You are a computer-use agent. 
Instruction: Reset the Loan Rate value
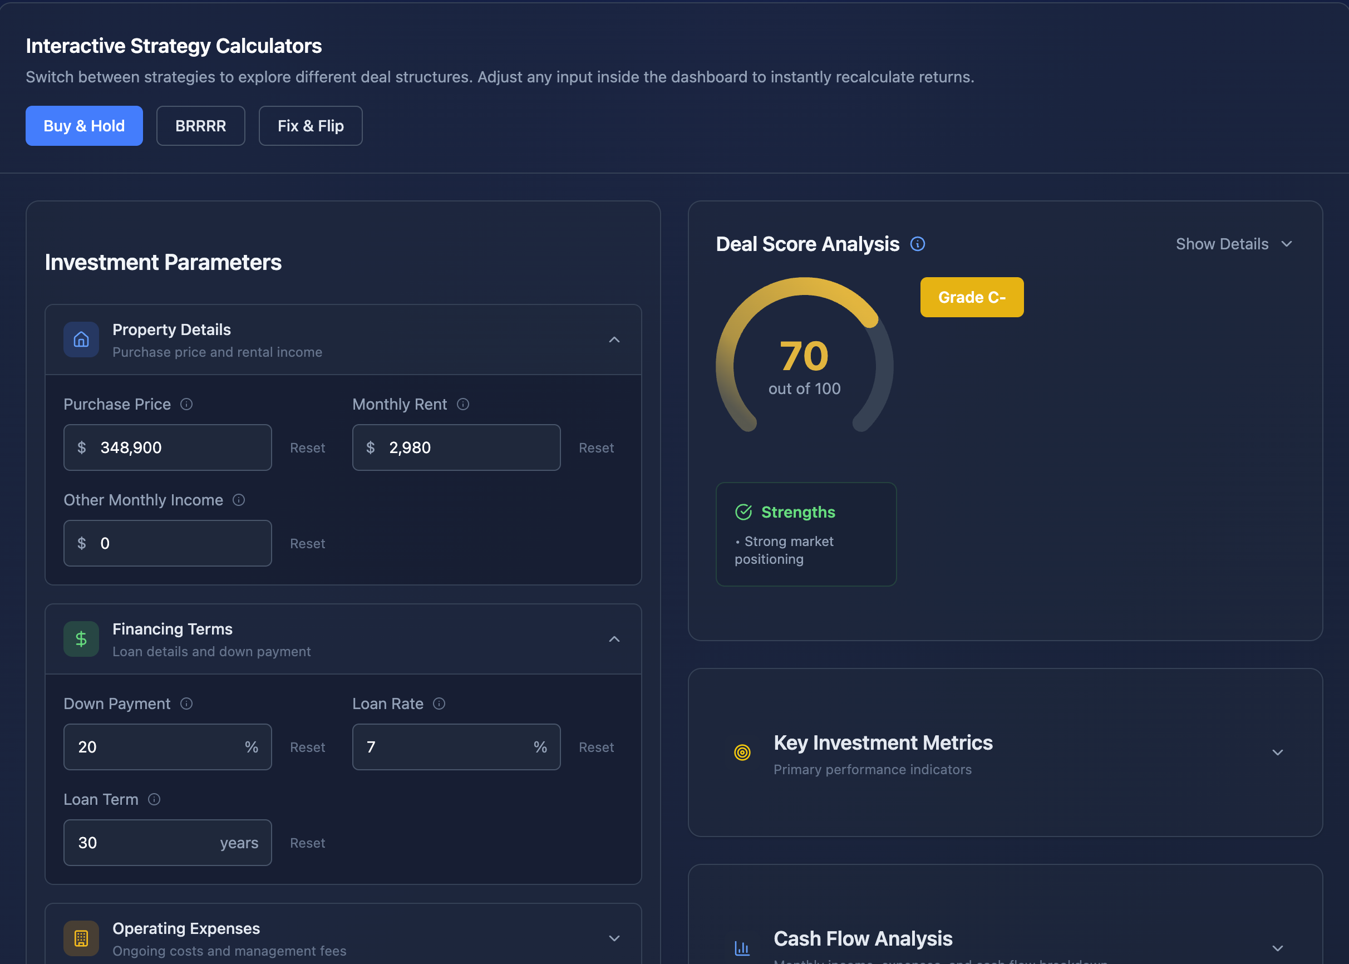pyautogui.click(x=596, y=747)
